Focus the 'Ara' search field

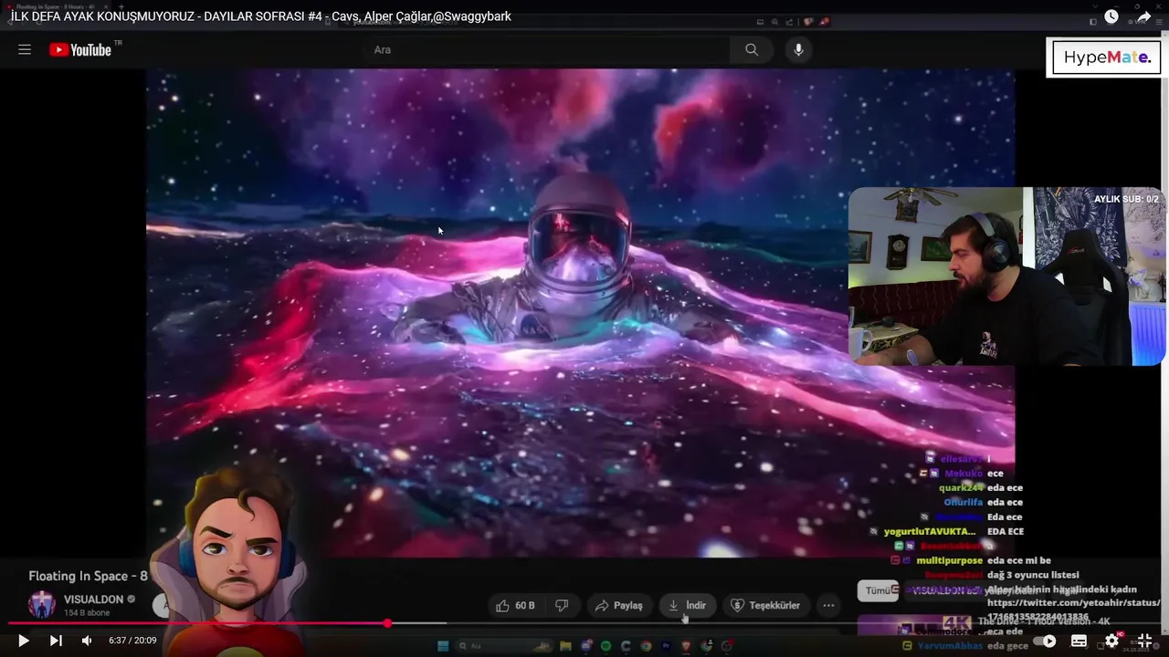(x=546, y=49)
